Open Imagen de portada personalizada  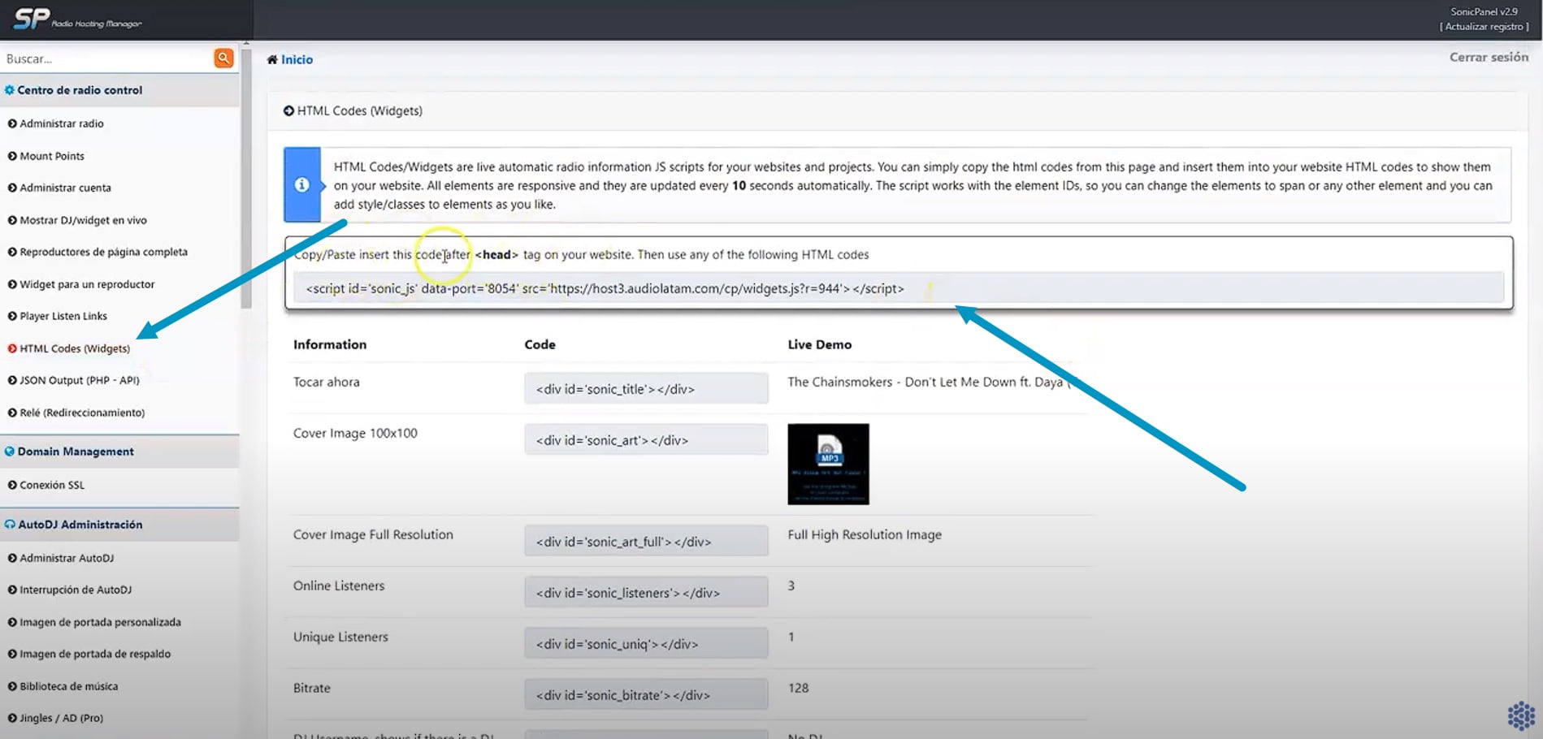(100, 622)
